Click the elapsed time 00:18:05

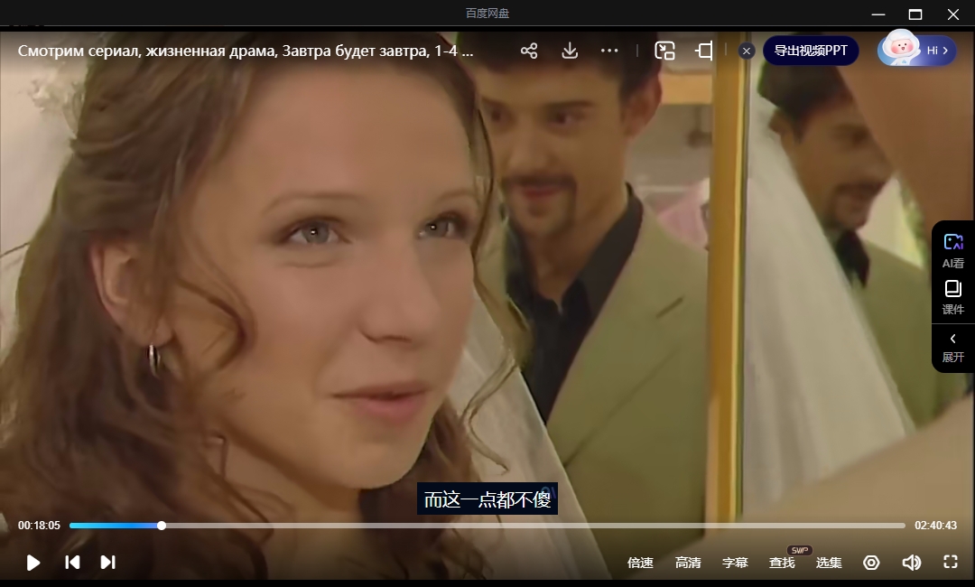(x=39, y=526)
